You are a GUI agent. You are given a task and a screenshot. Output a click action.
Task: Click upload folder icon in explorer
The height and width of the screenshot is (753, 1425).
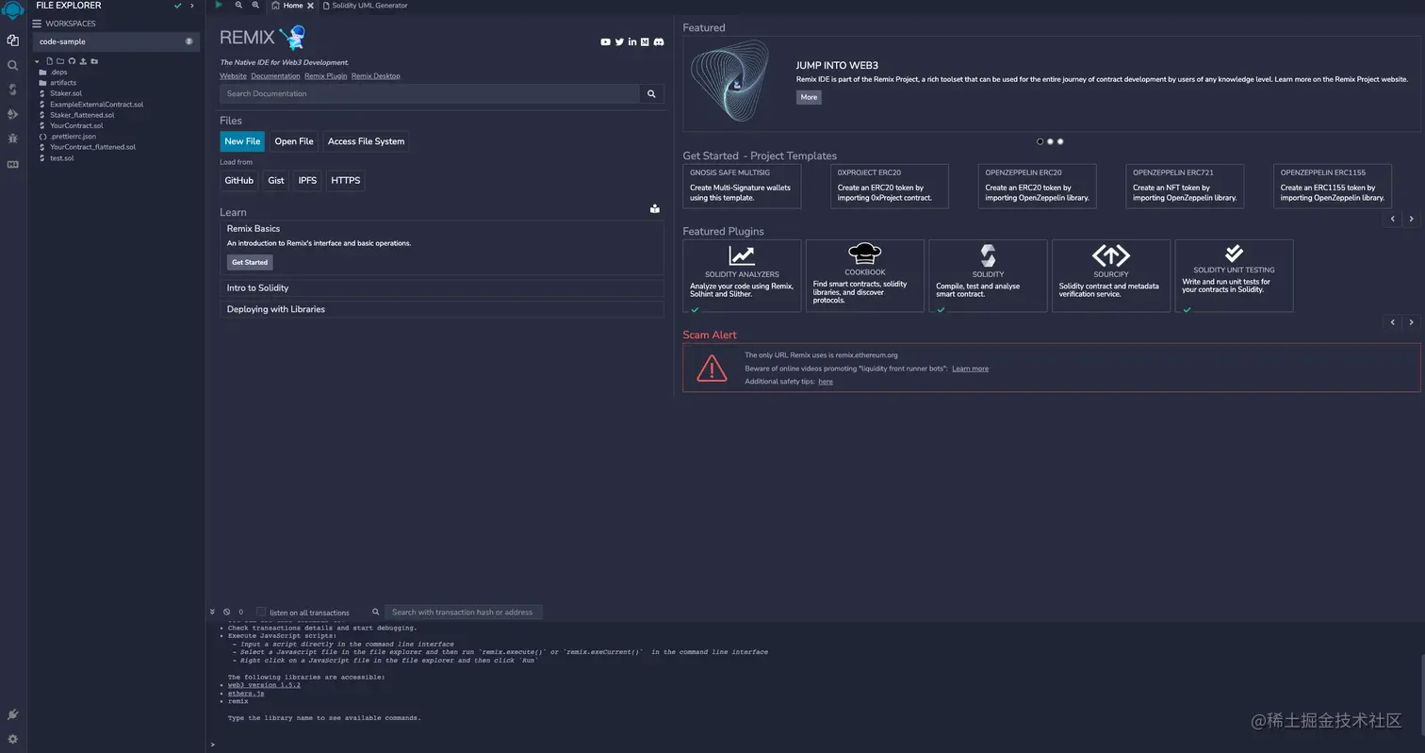click(x=94, y=61)
